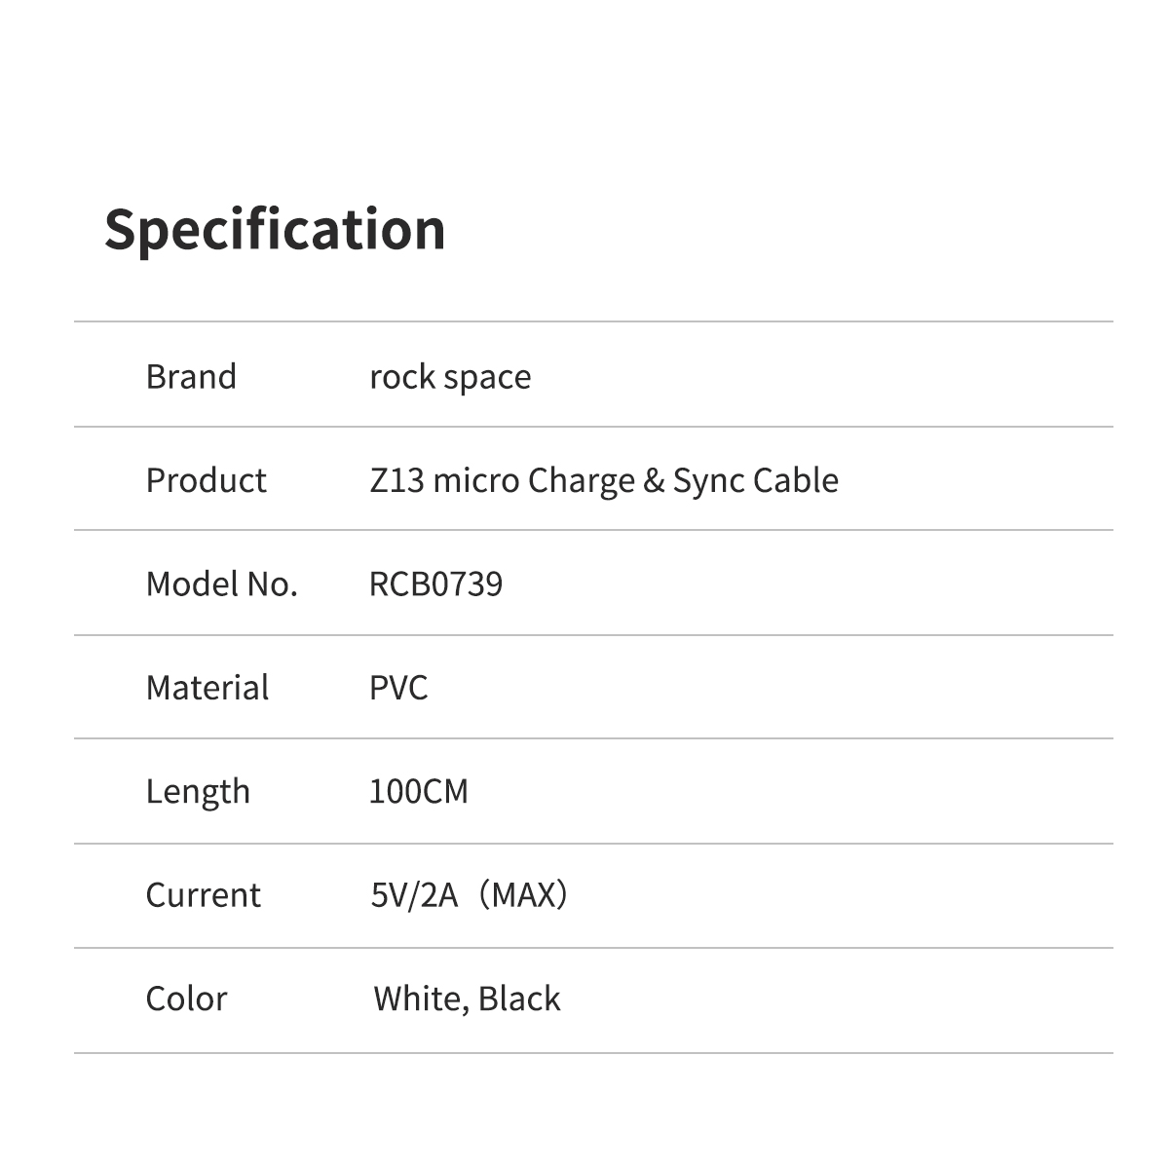1169x1169 pixels.
Task: Select the PVC material value
Action: tap(398, 688)
